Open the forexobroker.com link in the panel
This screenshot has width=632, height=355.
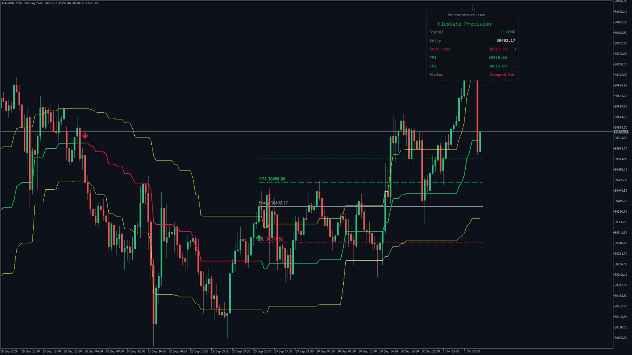(x=466, y=15)
